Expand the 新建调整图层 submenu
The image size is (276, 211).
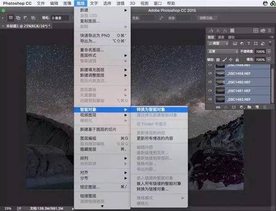(102, 75)
